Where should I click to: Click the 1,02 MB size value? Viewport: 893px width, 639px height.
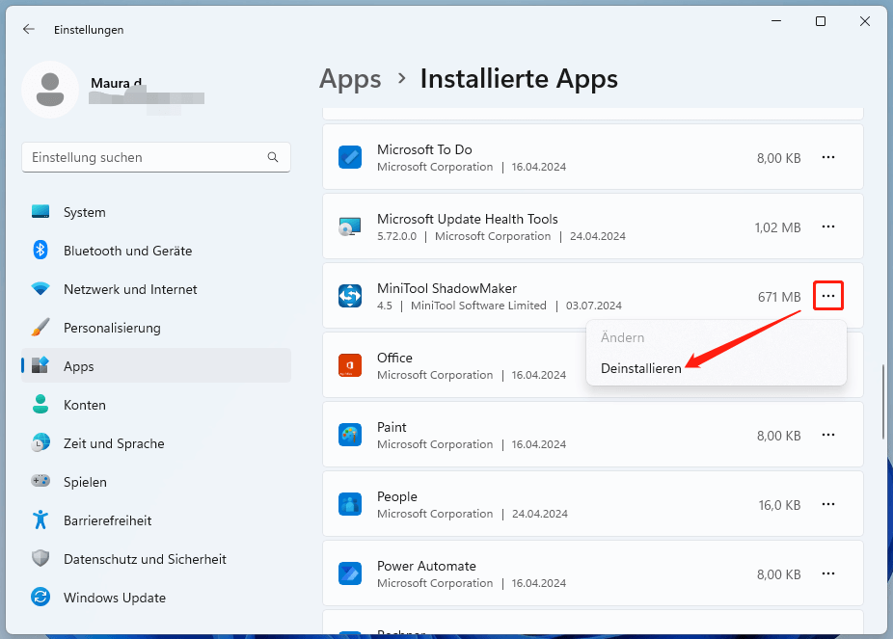click(778, 227)
